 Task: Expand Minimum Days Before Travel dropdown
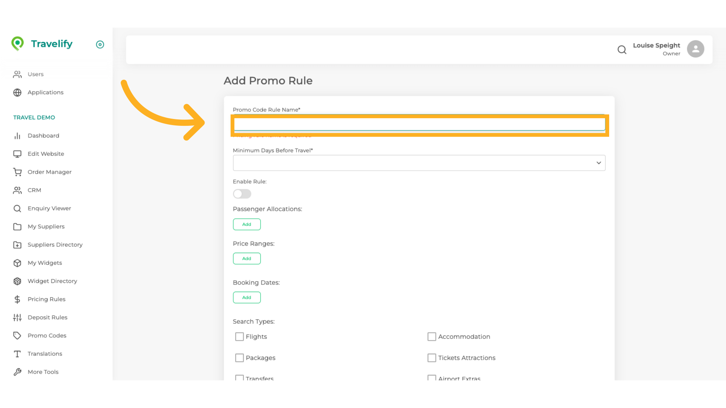click(419, 163)
